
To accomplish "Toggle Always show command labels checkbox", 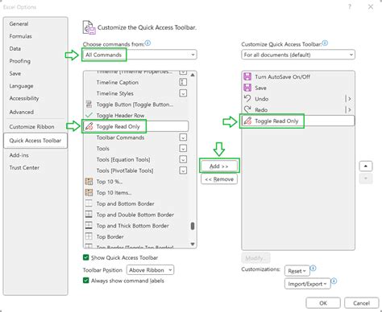I will 86,281.
